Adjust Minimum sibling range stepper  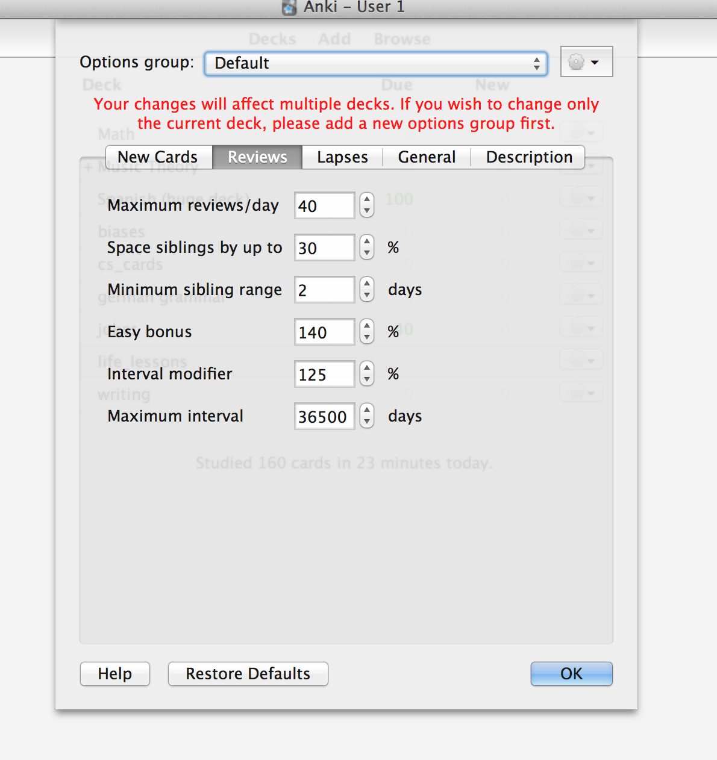[x=367, y=290]
